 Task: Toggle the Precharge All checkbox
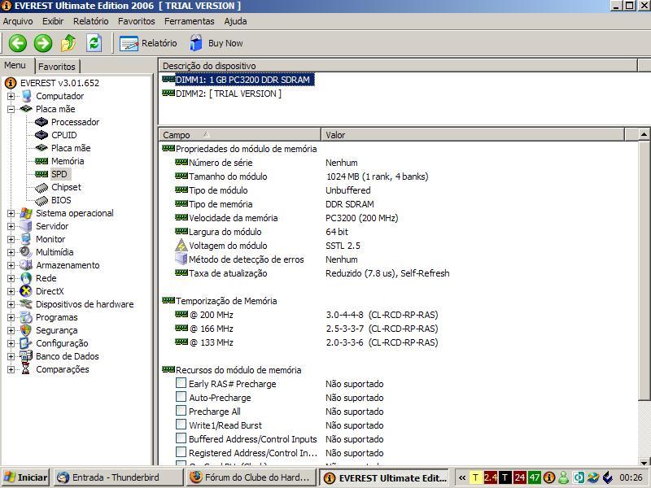(181, 411)
